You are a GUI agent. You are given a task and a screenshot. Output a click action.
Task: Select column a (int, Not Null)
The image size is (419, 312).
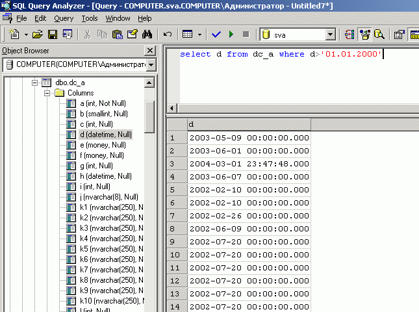tap(103, 103)
